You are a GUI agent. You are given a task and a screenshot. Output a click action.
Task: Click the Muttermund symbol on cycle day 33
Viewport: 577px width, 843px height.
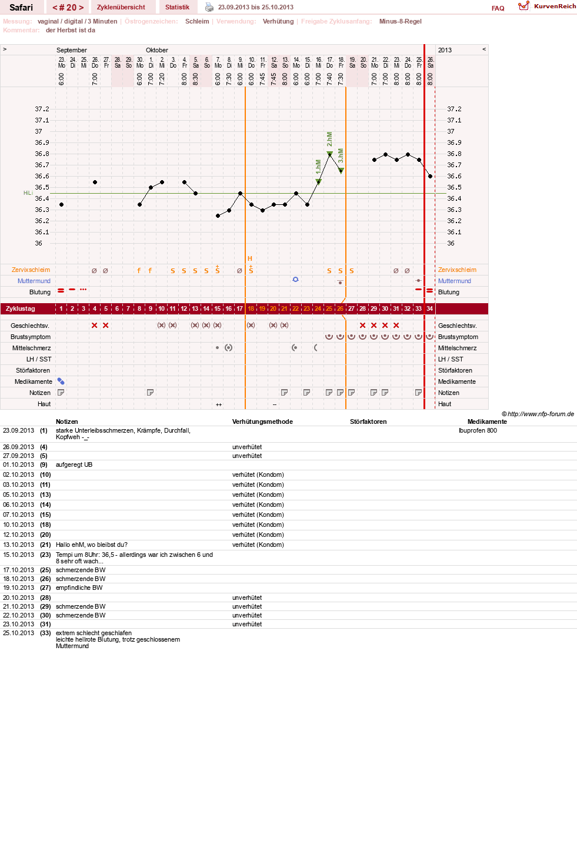coord(418,280)
